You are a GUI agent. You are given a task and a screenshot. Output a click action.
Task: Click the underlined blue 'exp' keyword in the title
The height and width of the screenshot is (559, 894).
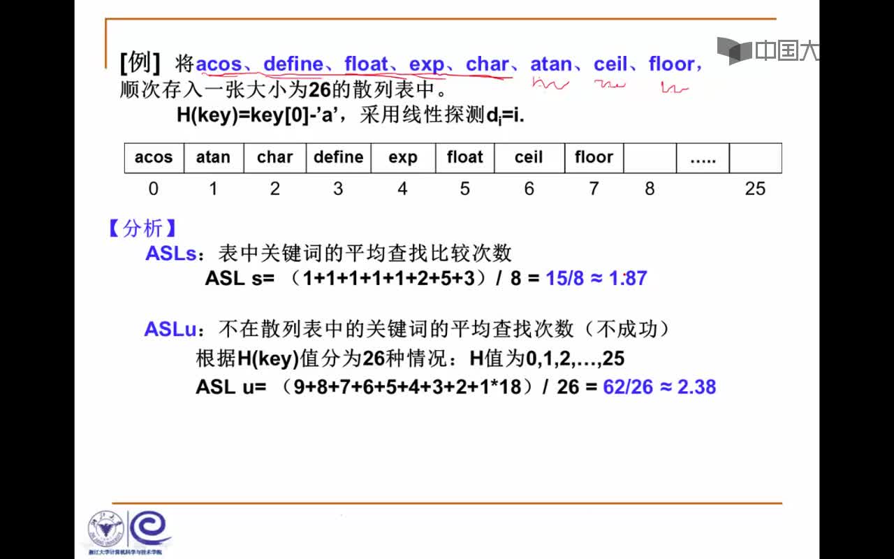(x=427, y=65)
